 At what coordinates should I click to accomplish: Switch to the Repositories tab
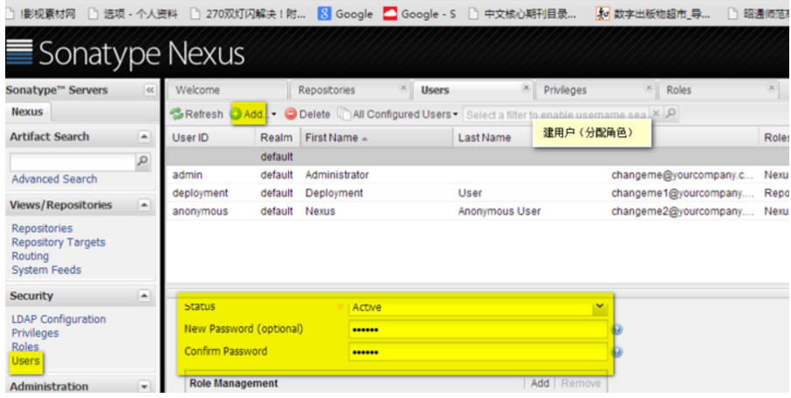pos(327,90)
